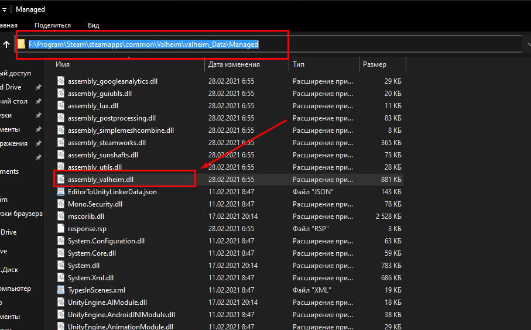Click the EditorToUnityLinkerData.json file icon
Screen dimensions: 531x330
60,192
